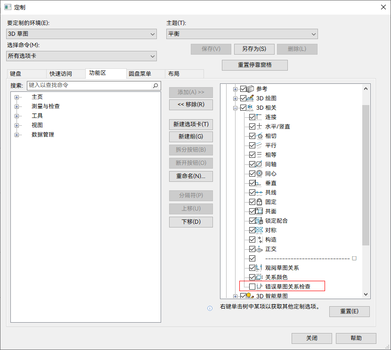Click the command search input field
Image resolution: width=391 pixels, height=350 pixels.
coord(90,85)
